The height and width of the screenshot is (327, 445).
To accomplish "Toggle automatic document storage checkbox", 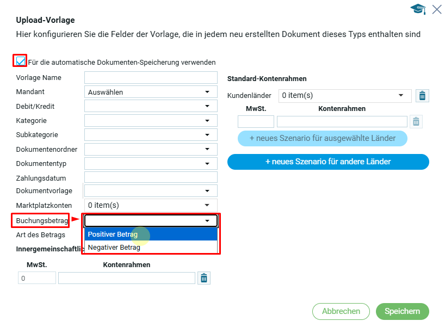I will point(20,61).
